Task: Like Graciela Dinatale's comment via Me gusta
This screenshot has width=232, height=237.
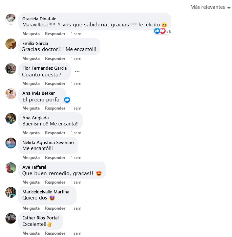Action: [31, 34]
